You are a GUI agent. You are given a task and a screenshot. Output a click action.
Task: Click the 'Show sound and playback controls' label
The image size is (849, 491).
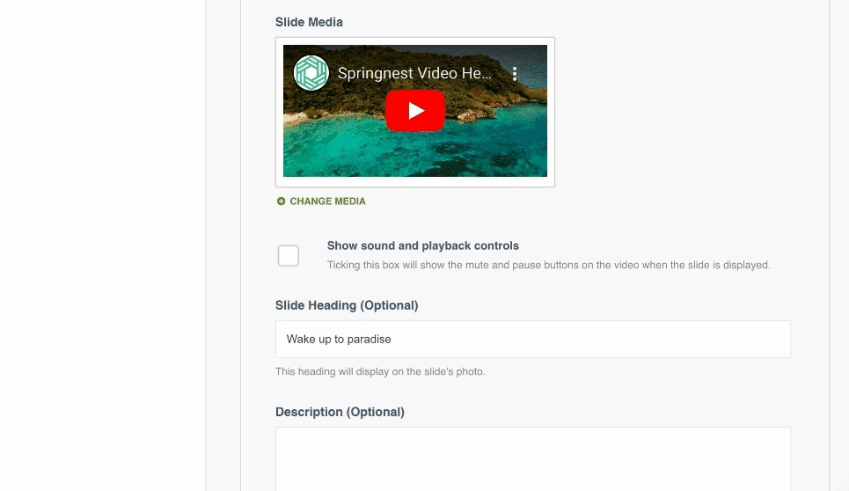(x=423, y=245)
